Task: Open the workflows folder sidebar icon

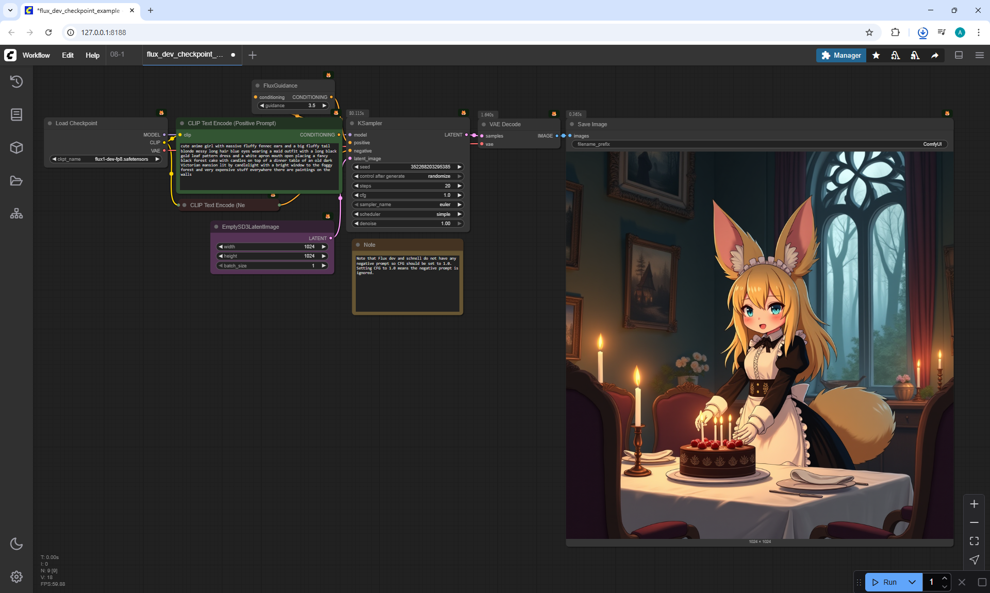Action: tap(16, 181)
